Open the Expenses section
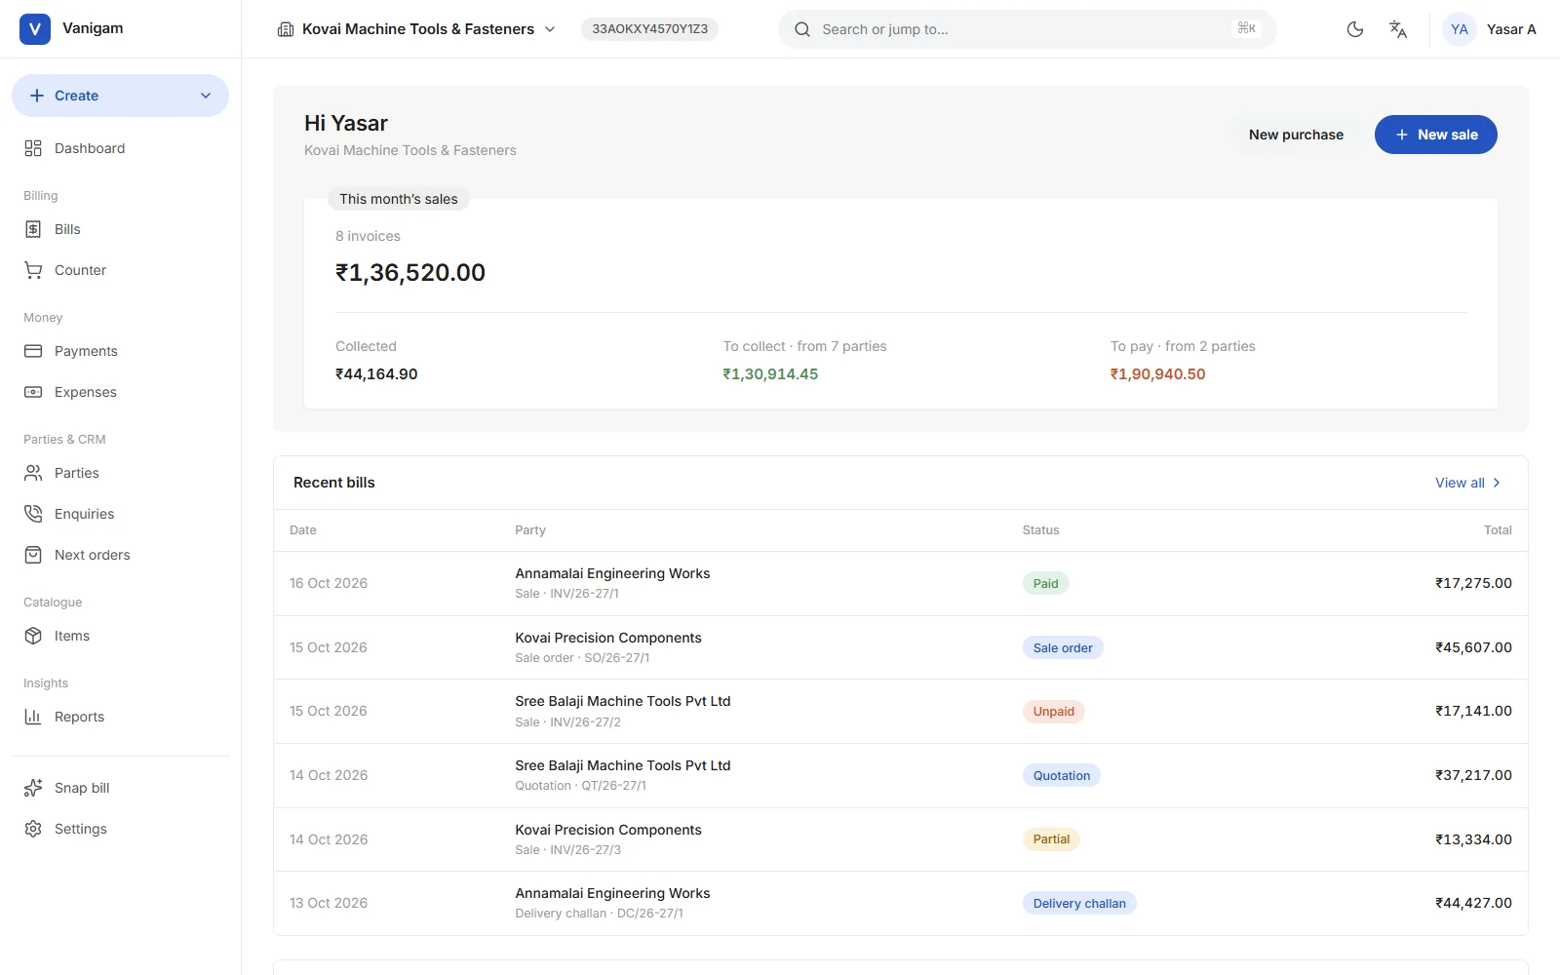This screenshot has width=1560, height=975. 120,392
